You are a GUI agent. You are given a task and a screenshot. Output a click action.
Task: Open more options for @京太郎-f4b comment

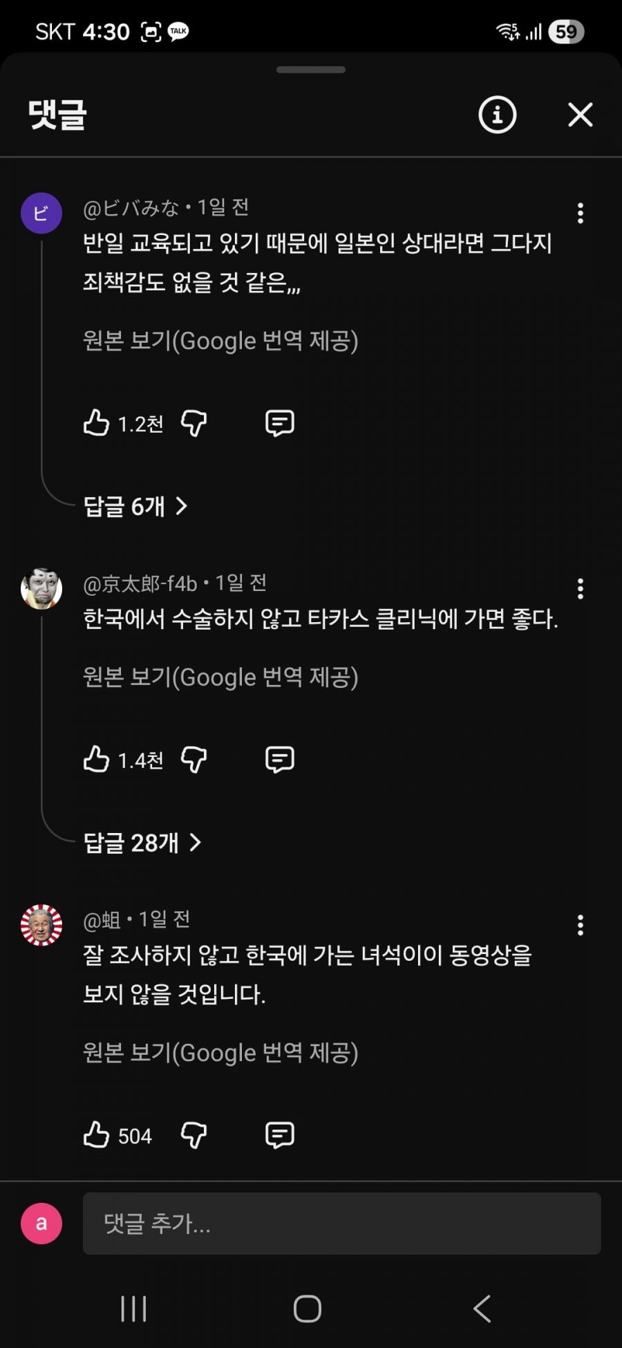(x=580, y=588)
